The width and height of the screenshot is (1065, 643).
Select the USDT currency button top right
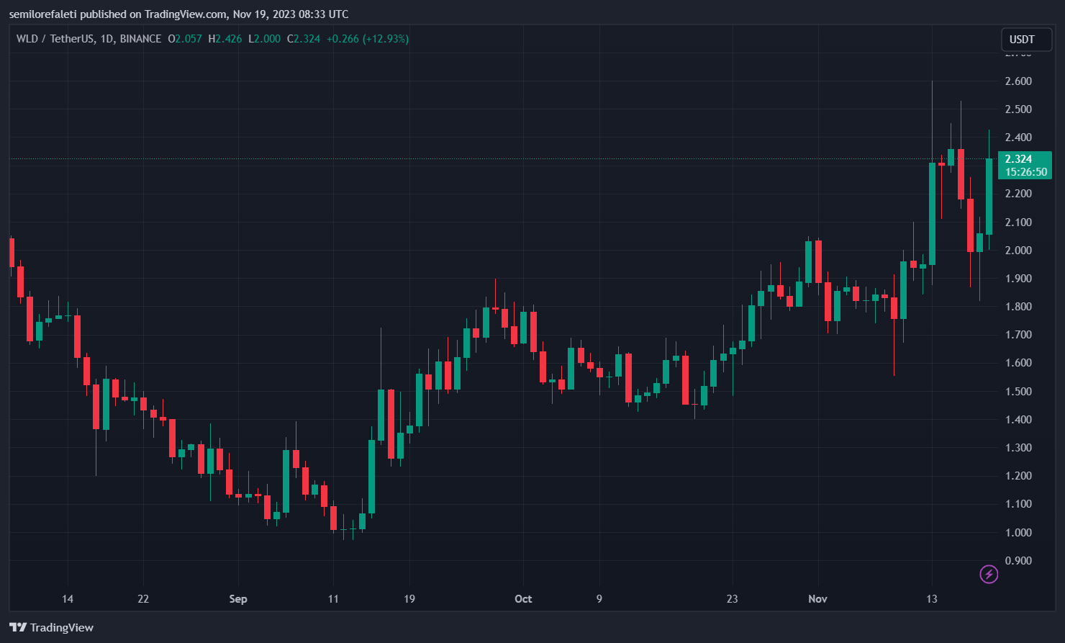1025,40
